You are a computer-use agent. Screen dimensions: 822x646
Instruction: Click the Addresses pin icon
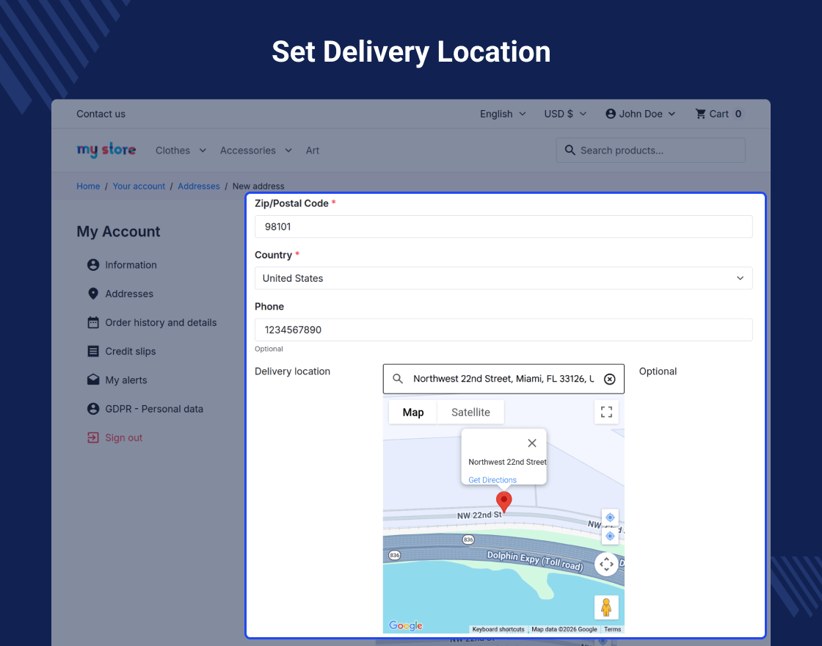click(x=93, y=294)
